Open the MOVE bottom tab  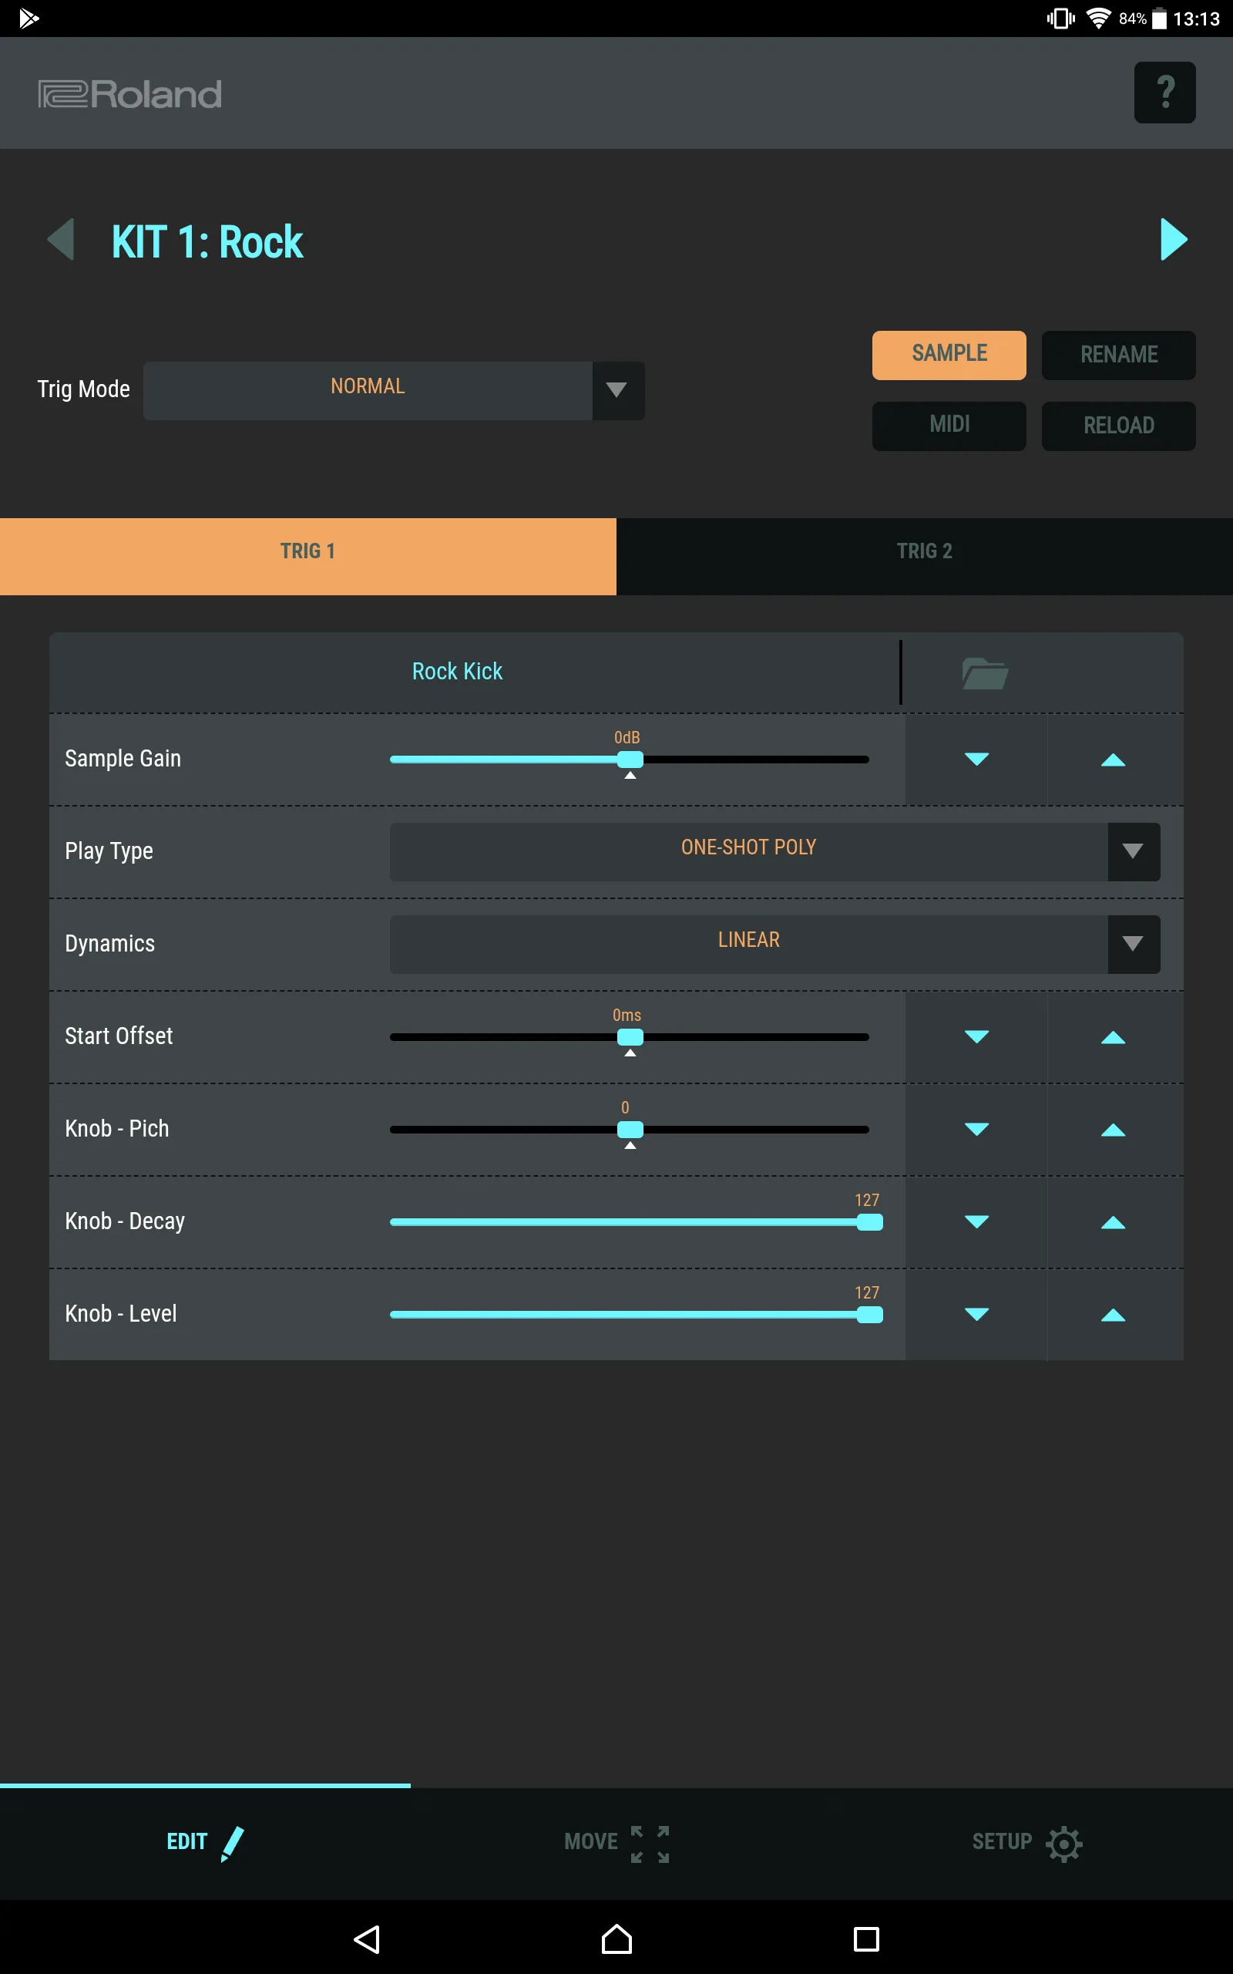[616, 1843]
